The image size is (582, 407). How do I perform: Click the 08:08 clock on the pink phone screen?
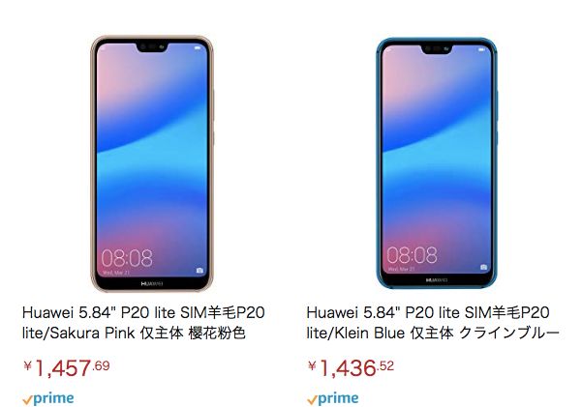(x=127, y=258)
